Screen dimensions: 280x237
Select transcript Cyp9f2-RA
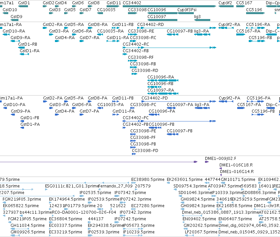(229, 25)
